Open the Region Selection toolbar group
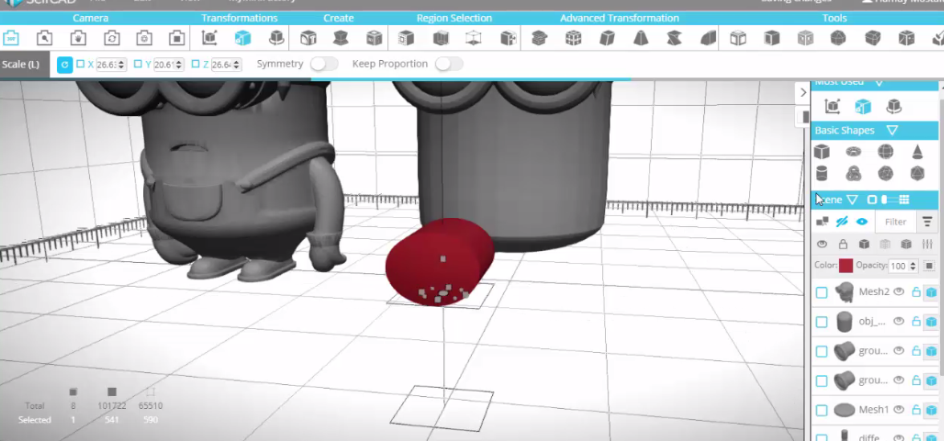Viewport: 944px width, 441px height. coord(454,18)
